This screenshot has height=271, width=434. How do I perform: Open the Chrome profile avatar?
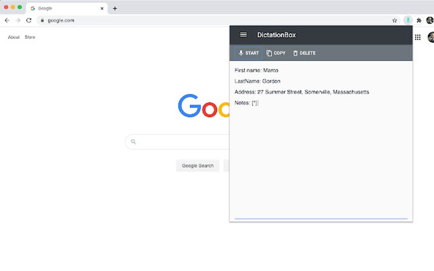(x=430, y=20)
